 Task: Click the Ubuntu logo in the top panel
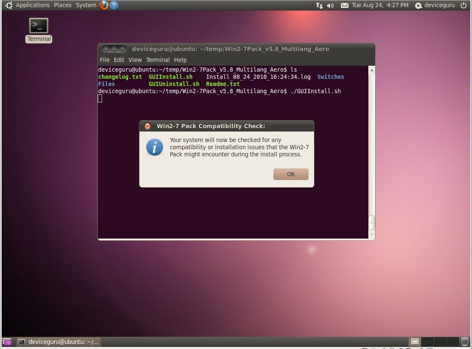click(x=9, y=5)
